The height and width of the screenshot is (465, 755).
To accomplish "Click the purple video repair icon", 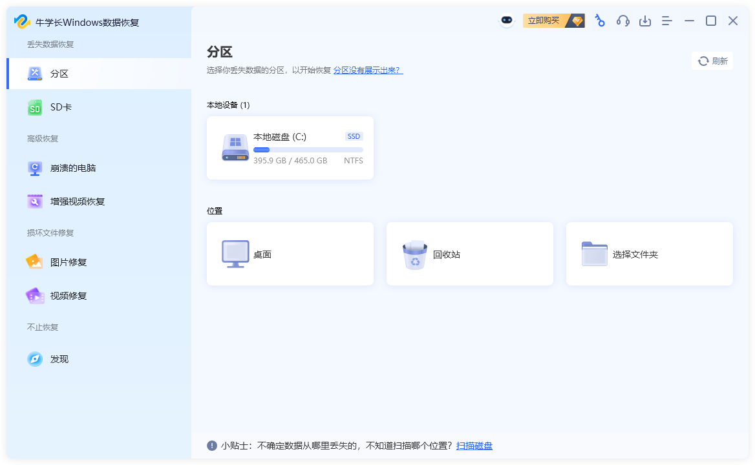I will [35, 296].
